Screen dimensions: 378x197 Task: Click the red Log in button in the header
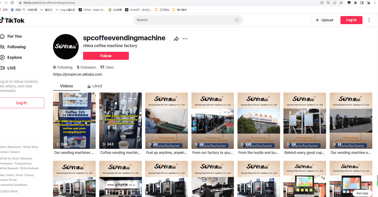coord(351,20)
